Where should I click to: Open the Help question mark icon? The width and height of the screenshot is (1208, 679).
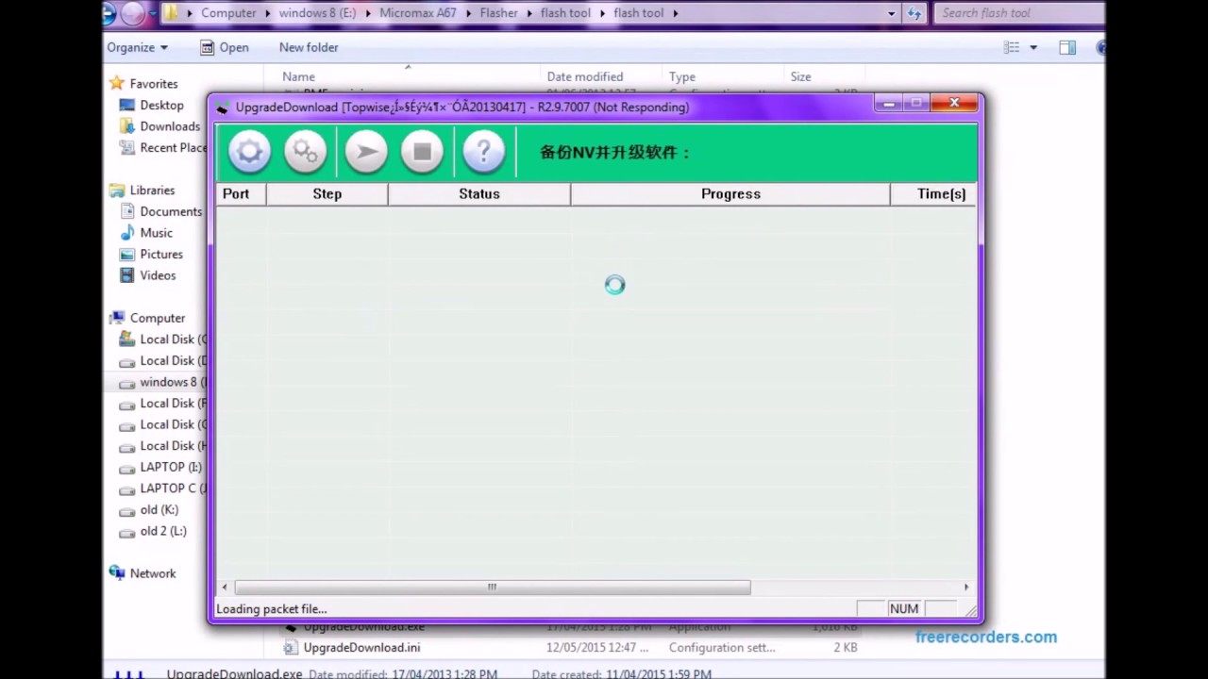pos(483,152)
